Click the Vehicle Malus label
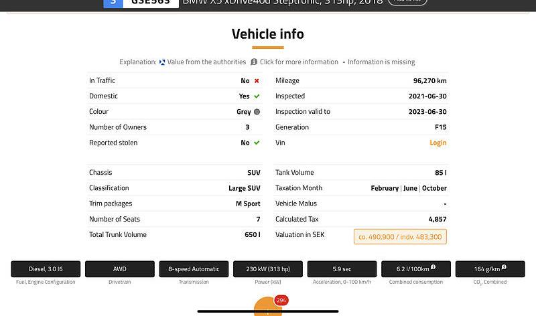Viewport: 536px width, 316px height. (296, 204)
